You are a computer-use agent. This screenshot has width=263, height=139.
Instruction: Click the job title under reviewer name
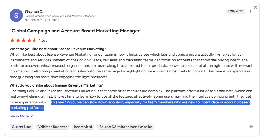(x=60, y=16)
